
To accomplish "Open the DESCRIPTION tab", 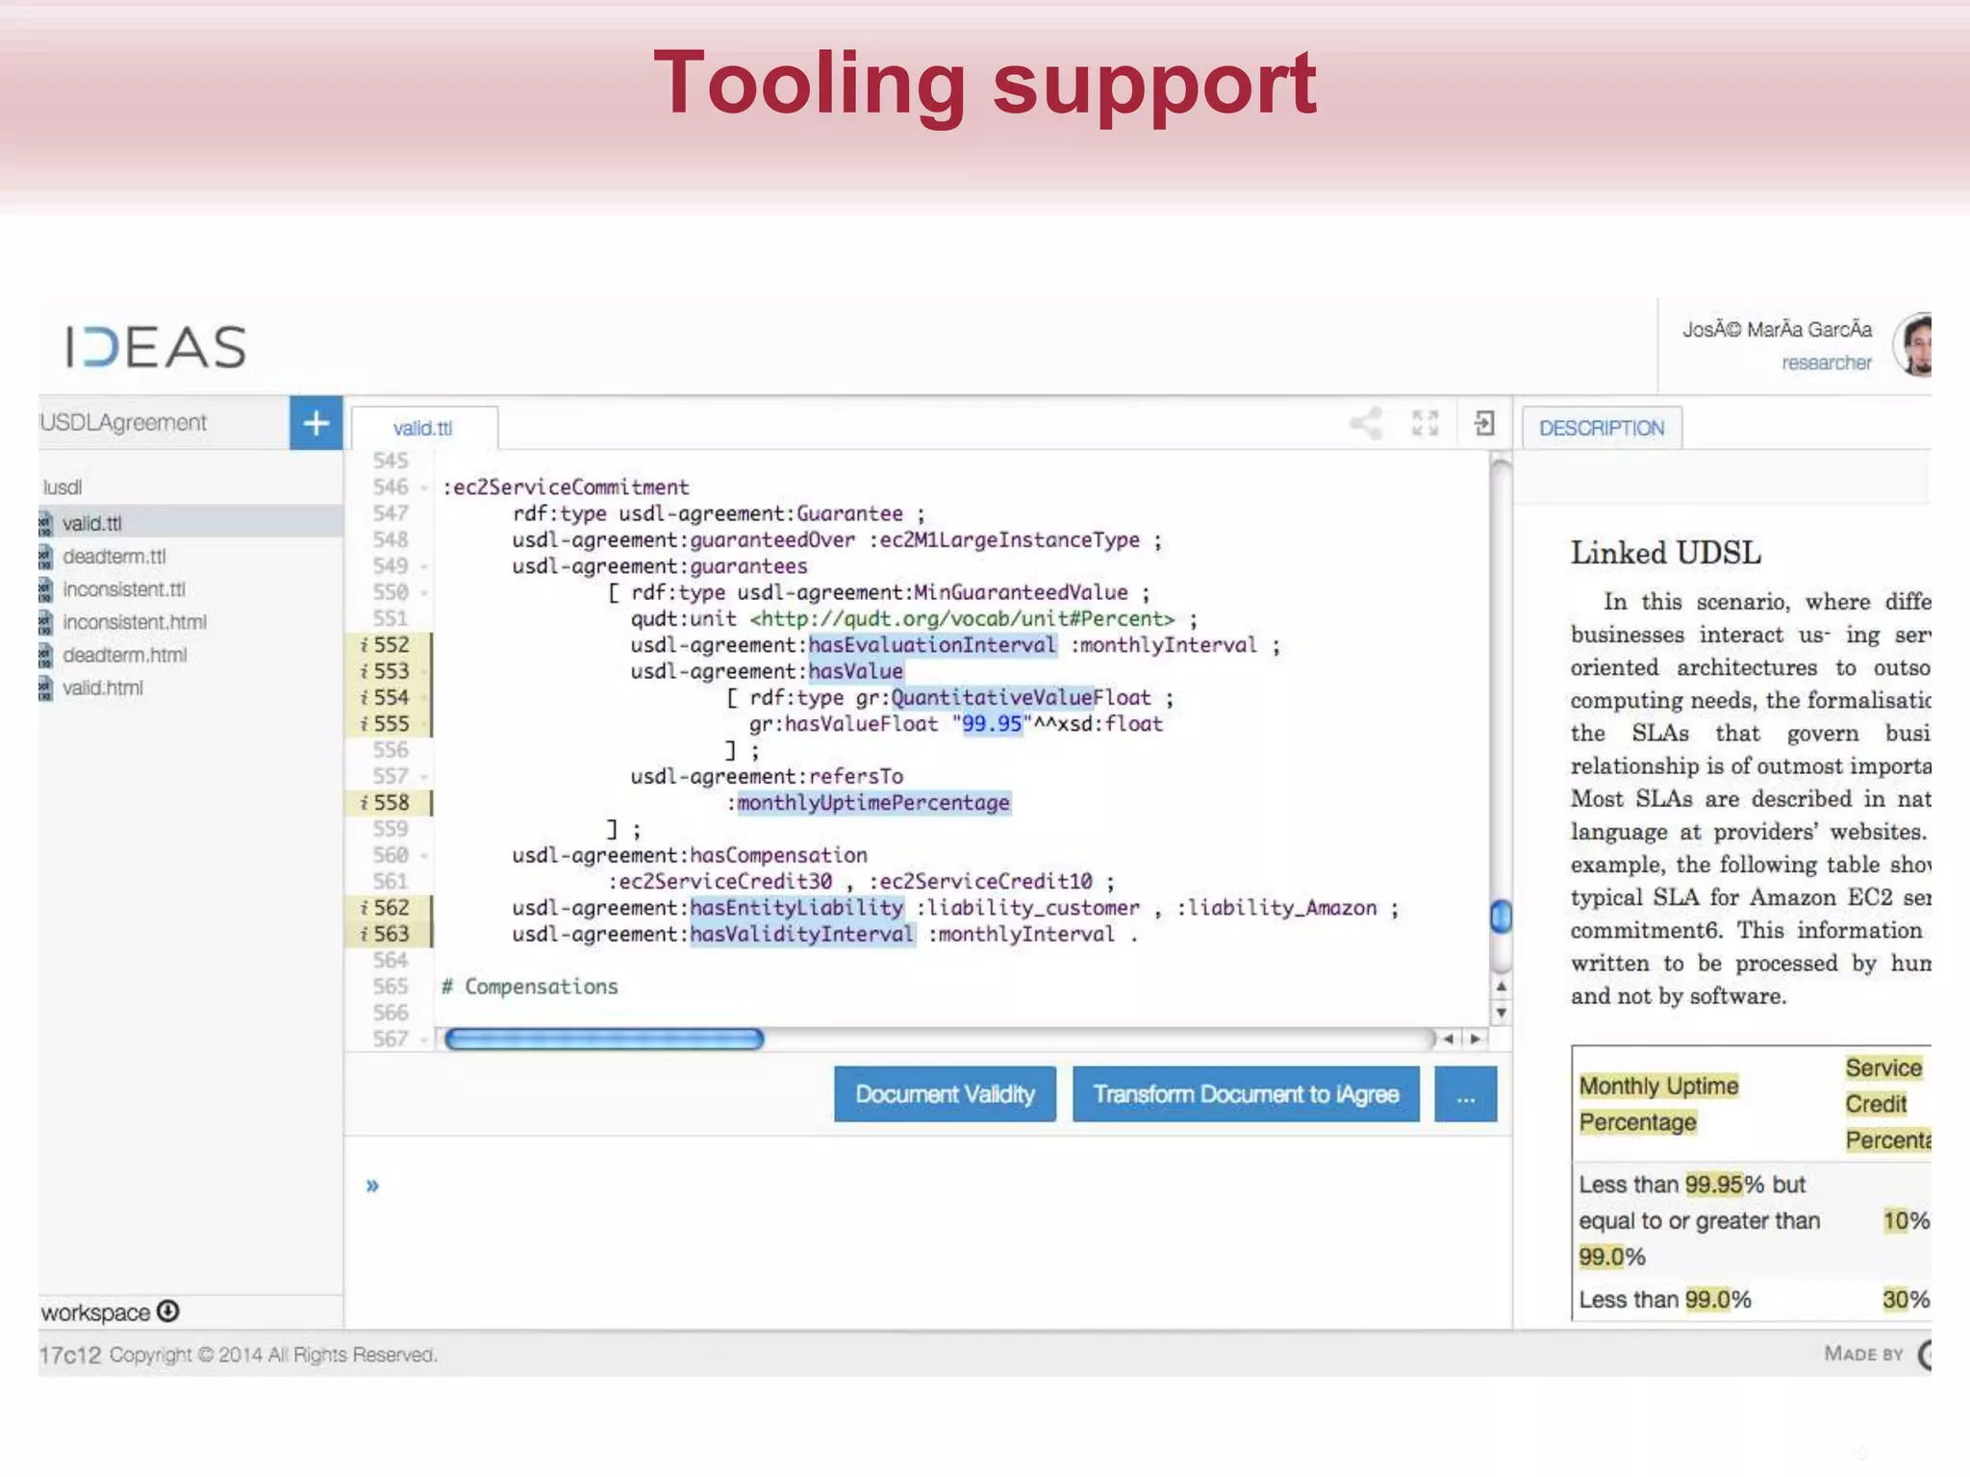I will pyautogui.click(x=1602, y=428).
